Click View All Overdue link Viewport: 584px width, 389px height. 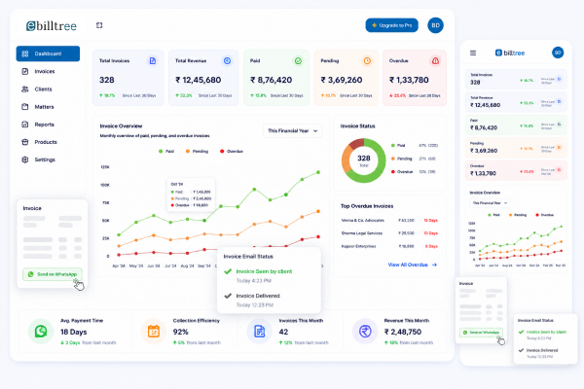pyautogui.click(x=413, y=265)
